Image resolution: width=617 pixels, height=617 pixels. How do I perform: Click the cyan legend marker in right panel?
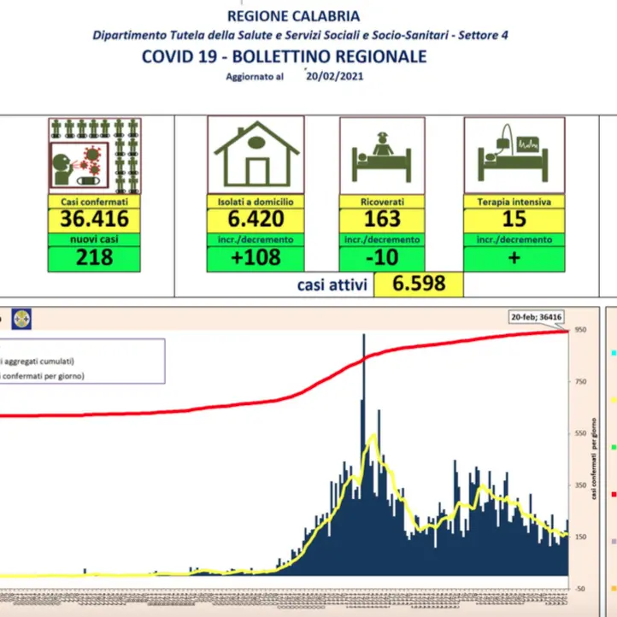[x=614, y=353]
